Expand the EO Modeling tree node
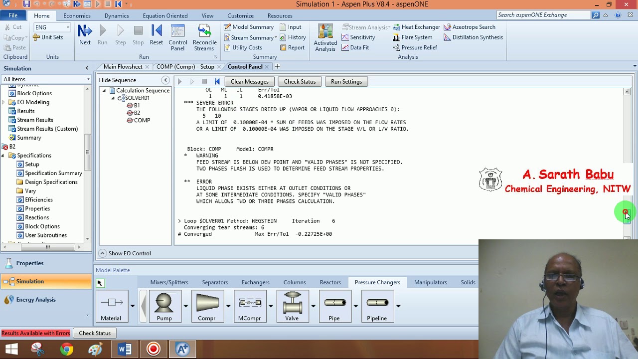 pyautogui.click(x=3, y=102)
